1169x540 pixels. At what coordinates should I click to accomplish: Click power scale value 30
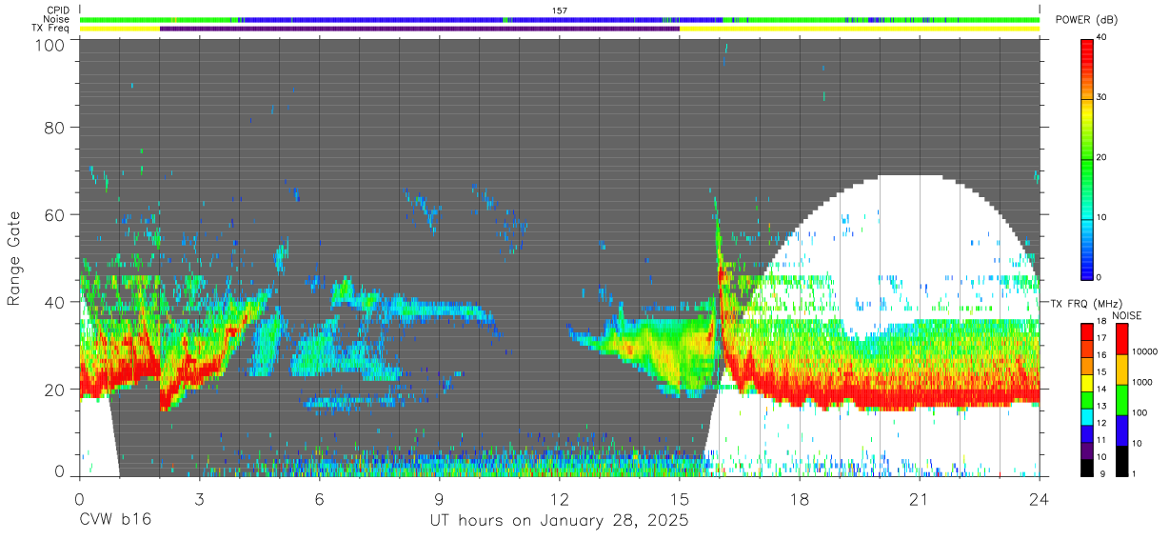click(x=1102, y=98)
